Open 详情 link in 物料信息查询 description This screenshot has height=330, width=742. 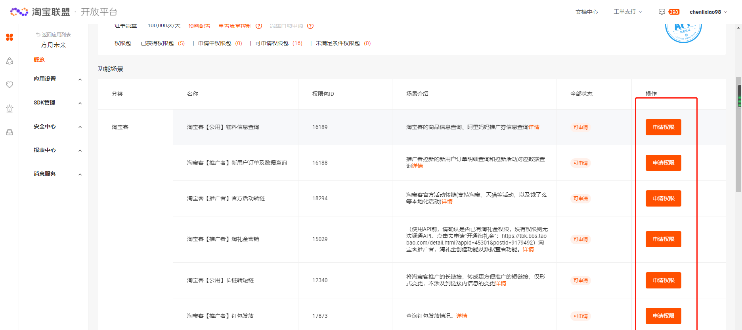534,127
